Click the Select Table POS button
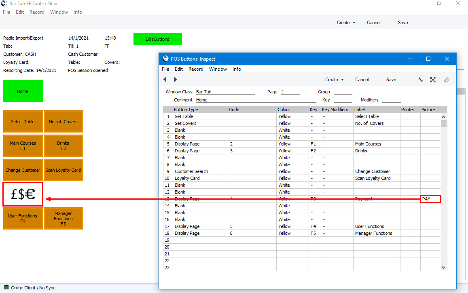 tap(23, 122)
